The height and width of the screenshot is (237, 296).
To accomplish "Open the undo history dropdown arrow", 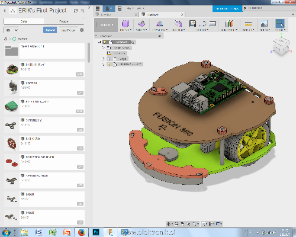I will (x=133, y=8).
